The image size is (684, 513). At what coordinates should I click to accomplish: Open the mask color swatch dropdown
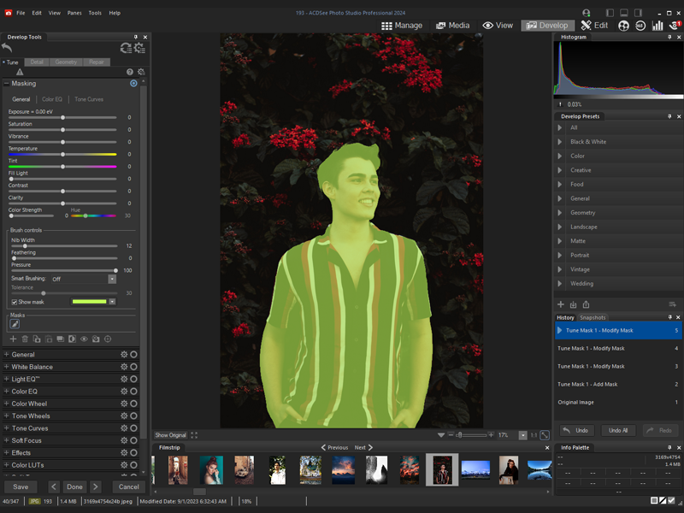coord(111,301)
